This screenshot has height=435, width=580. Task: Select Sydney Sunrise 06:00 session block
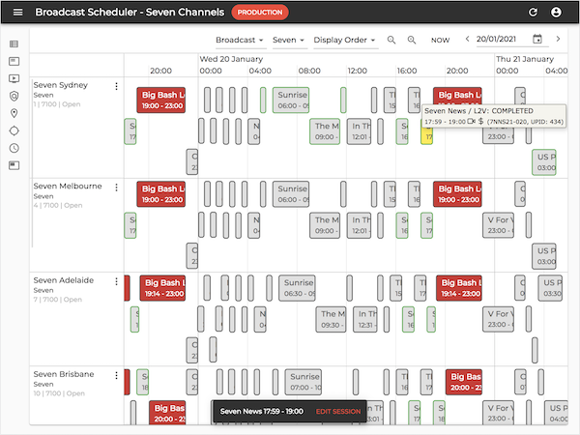coord(291,100)
